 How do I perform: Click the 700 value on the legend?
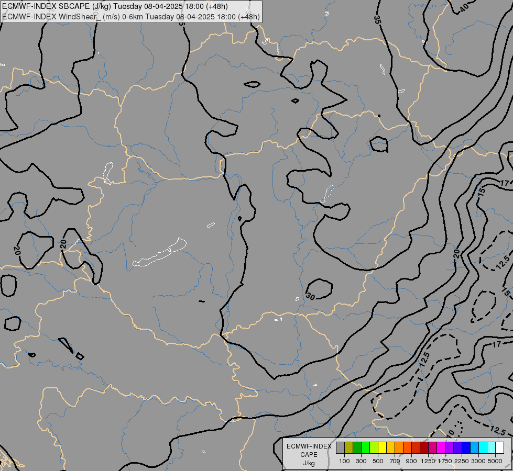click(x=395, y=461)
